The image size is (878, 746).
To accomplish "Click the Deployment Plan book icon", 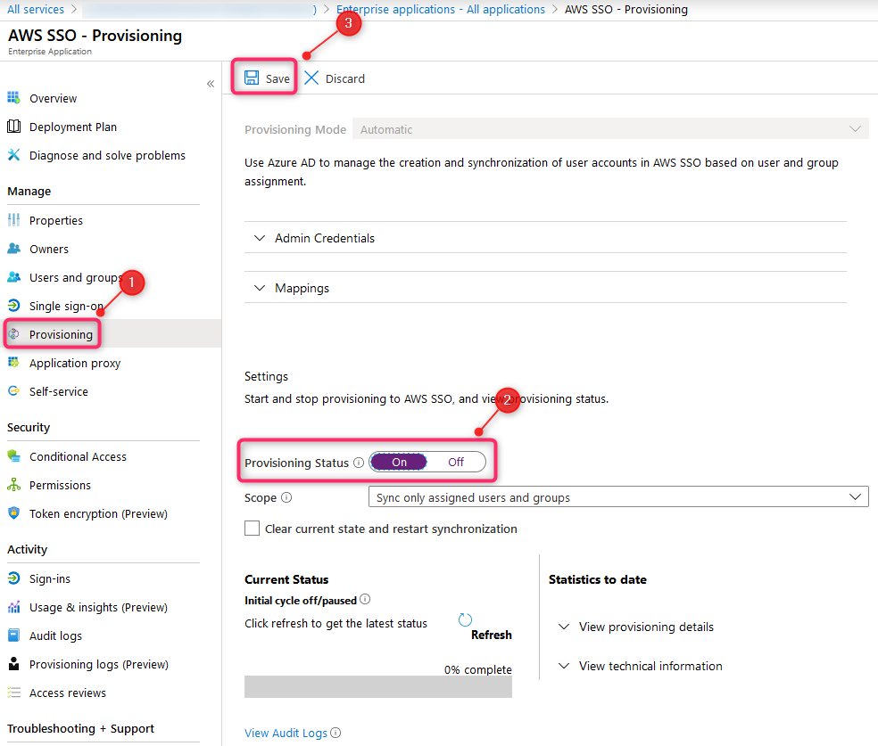I will [13, 127].
